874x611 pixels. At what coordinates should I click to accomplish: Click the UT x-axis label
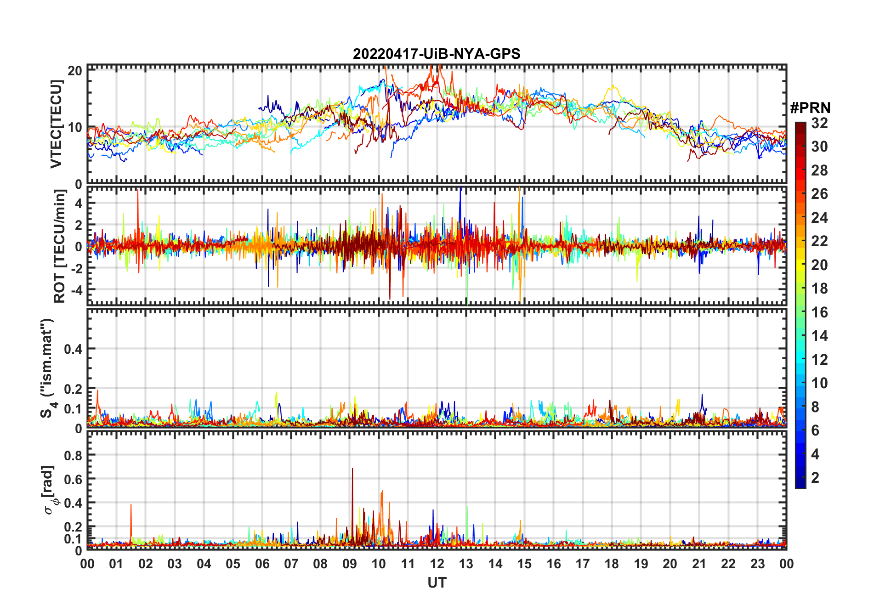point(437,583)
